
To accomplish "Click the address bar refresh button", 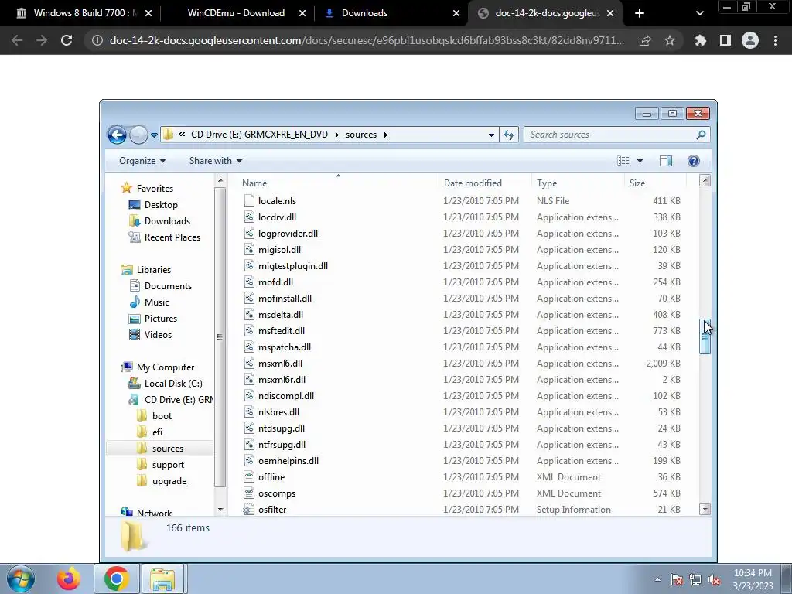I will click(509, 135).
